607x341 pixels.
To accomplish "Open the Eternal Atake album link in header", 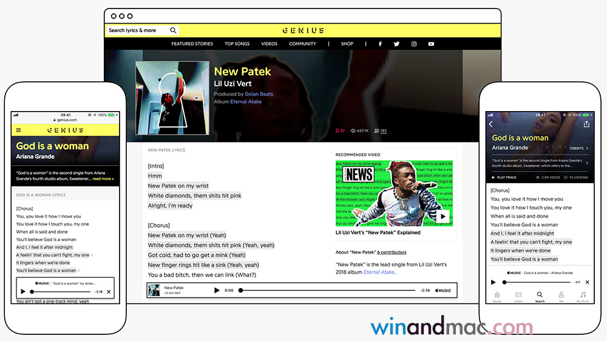I will coord(246,102).
